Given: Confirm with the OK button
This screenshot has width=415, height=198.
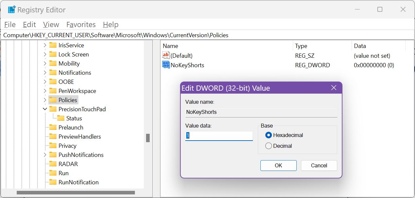Looking at the screenshot, I should point(278,165).
